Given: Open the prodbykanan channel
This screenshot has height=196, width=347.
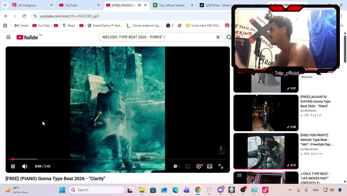Looking at the screenshot, I should 308,111.
